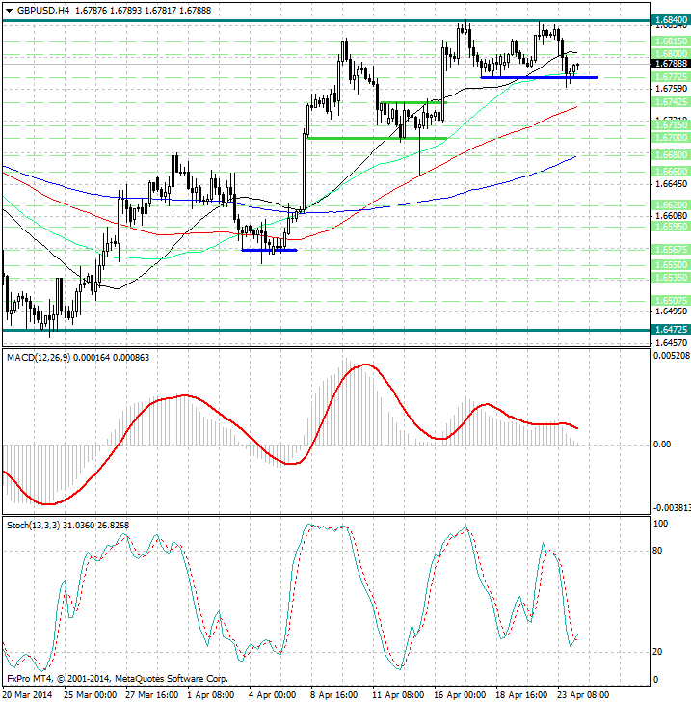The image size is (691, 703).
Task: Click the 16 Apr 00:00 time label
Action: point(460,695)
